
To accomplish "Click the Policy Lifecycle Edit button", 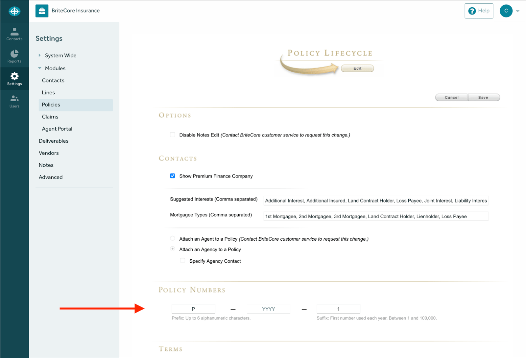I will click(357, 68).
